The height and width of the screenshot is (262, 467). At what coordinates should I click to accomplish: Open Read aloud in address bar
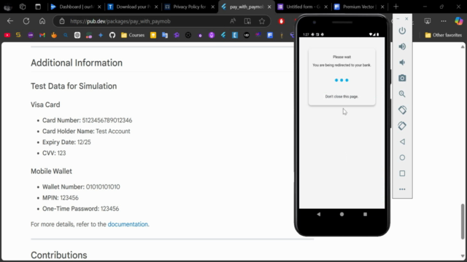click(233, 21)
